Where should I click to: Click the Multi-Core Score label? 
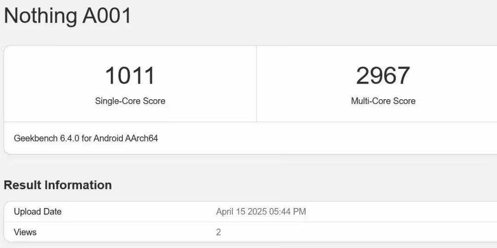[x=383, y=101]
